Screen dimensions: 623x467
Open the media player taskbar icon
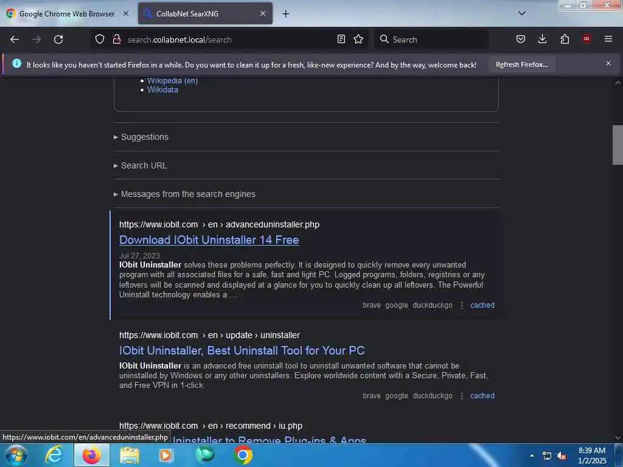[166, 455]
